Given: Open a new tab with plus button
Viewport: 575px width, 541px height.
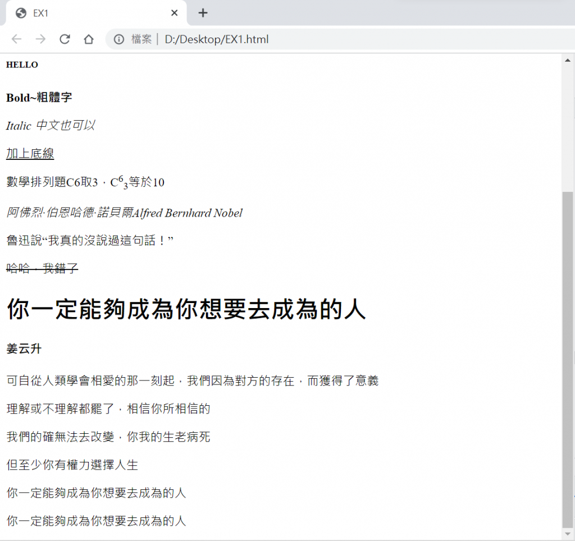Looking at the screenshot, I should click(203, 13).
